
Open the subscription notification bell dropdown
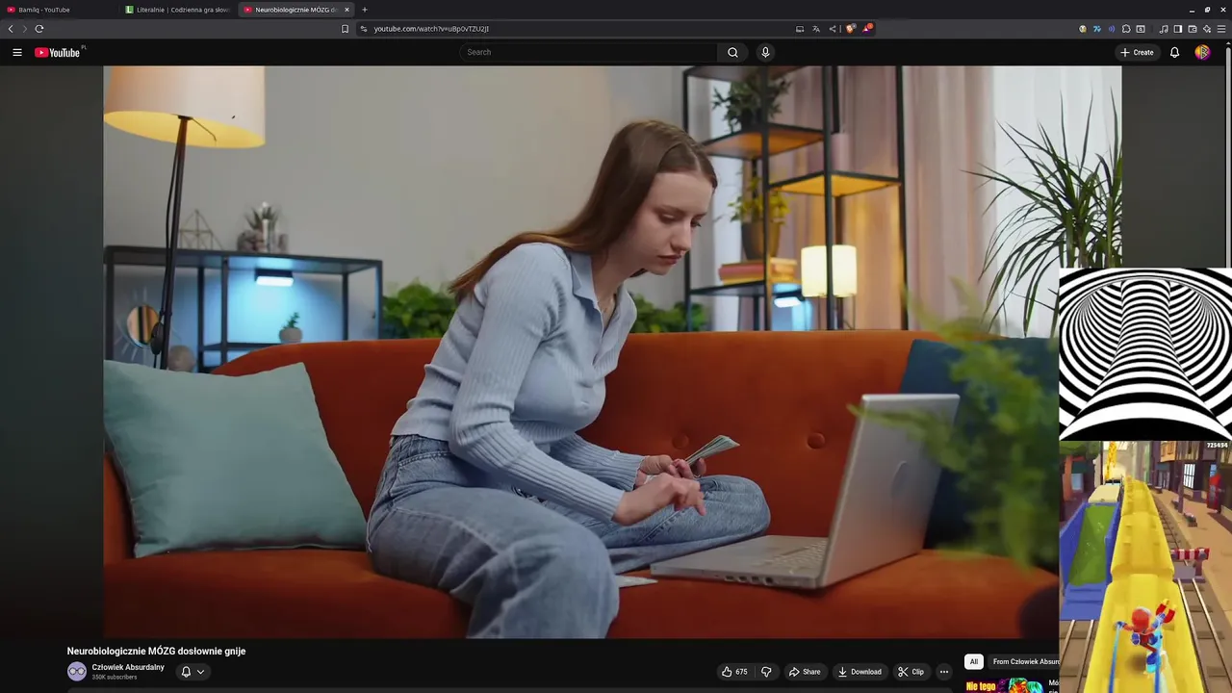tap(192, 672)
